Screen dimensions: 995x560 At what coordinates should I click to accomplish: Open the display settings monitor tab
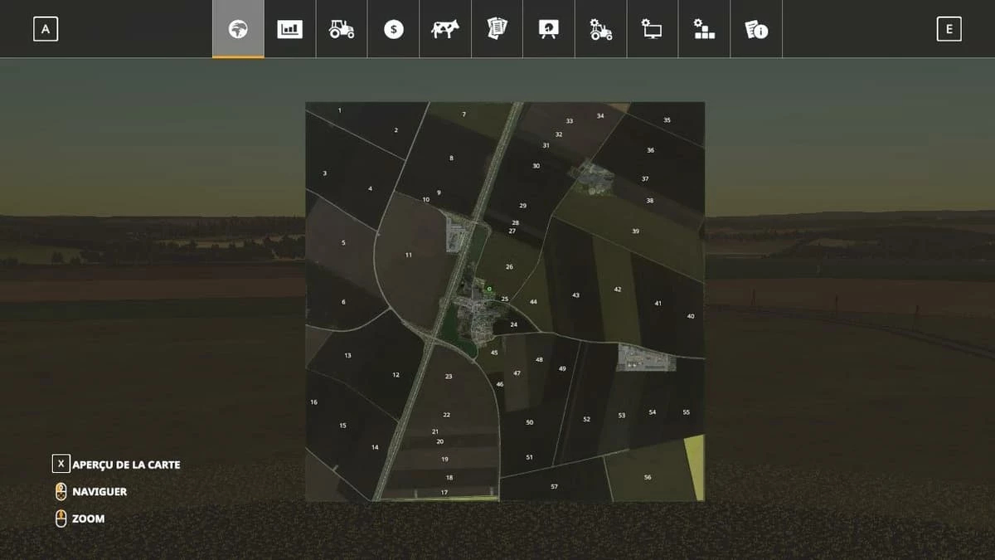coord(652,29)
